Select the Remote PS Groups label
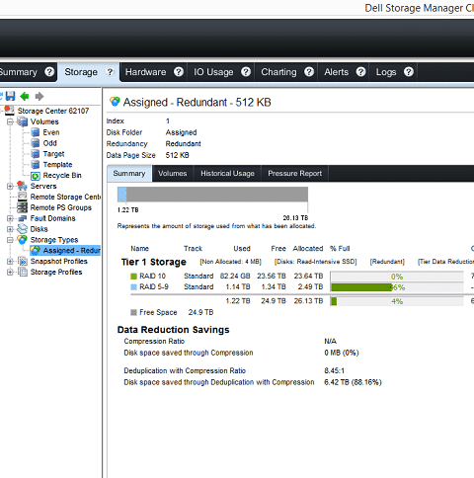Screen dimensions: 474x478 click(61, 207)
